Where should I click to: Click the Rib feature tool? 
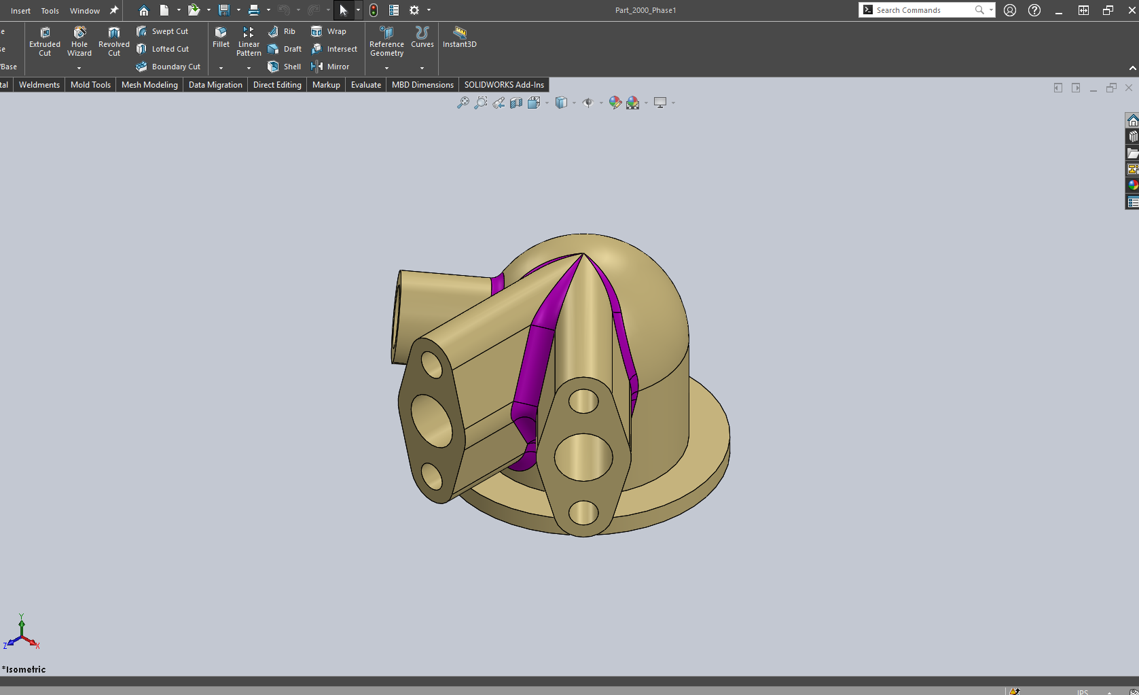coord(282,31)
